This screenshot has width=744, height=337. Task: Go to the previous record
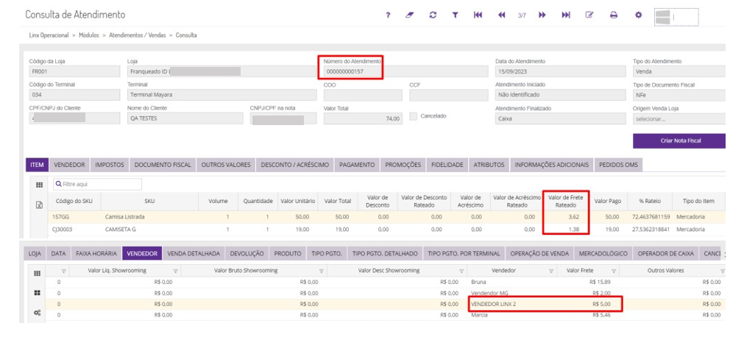pyautogui.click(x=502, y=15)
